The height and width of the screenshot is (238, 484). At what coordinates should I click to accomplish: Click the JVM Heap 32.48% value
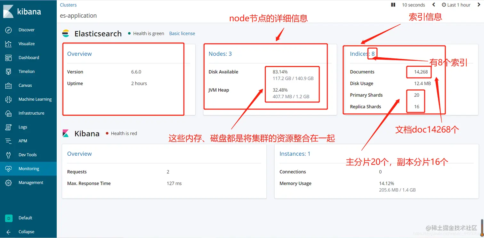tap(280, 90)
